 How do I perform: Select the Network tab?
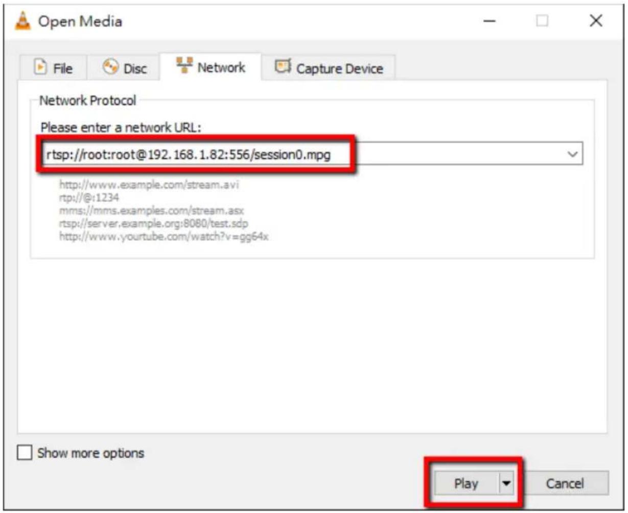pos(211,67)
